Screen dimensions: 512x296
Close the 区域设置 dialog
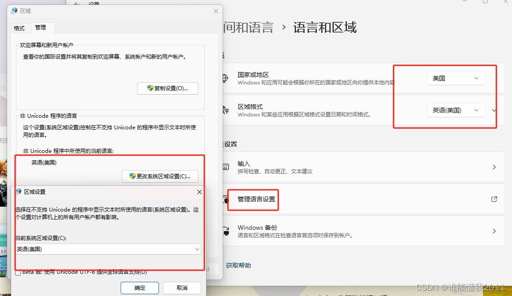pyautogui.click(x=199, y=192)
